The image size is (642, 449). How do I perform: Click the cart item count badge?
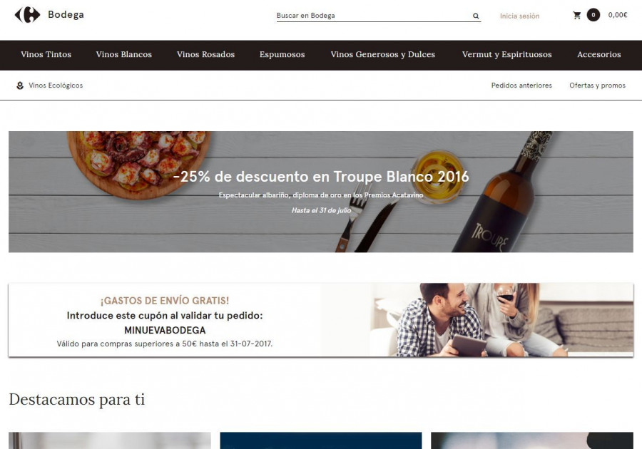(593, 15)
